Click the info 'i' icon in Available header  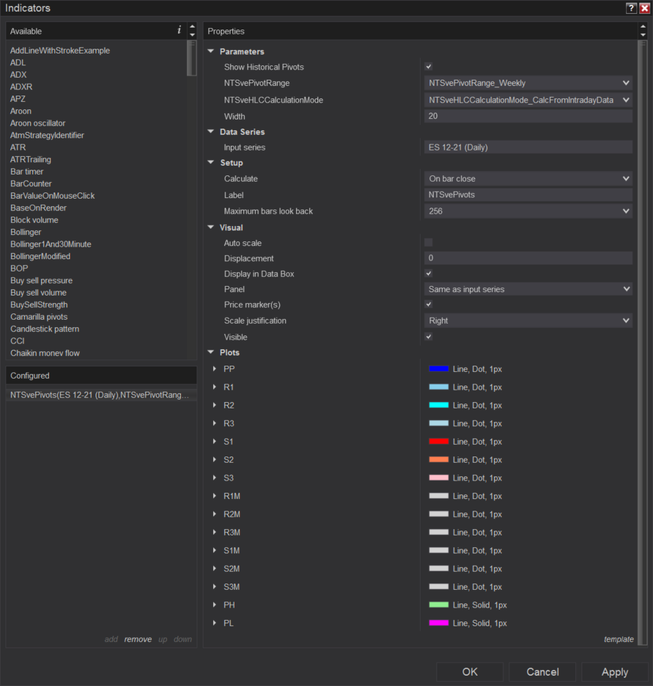coord(179,30)
